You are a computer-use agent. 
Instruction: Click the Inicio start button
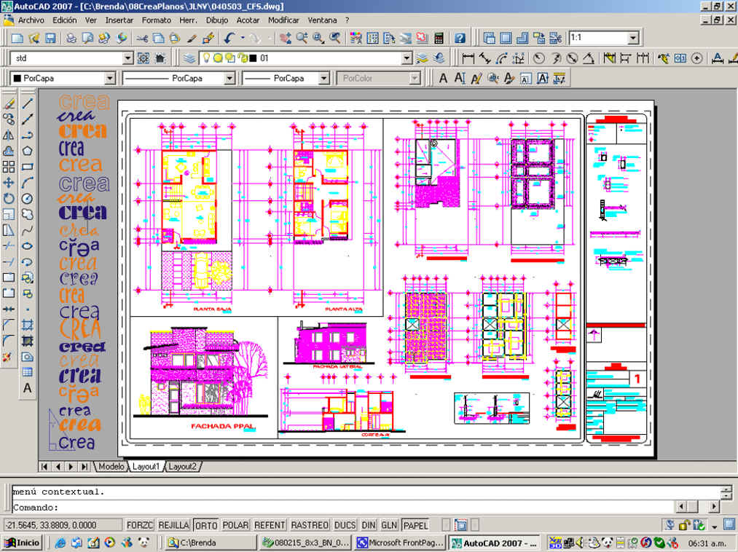pyautogui.click(x=23, y=543)
